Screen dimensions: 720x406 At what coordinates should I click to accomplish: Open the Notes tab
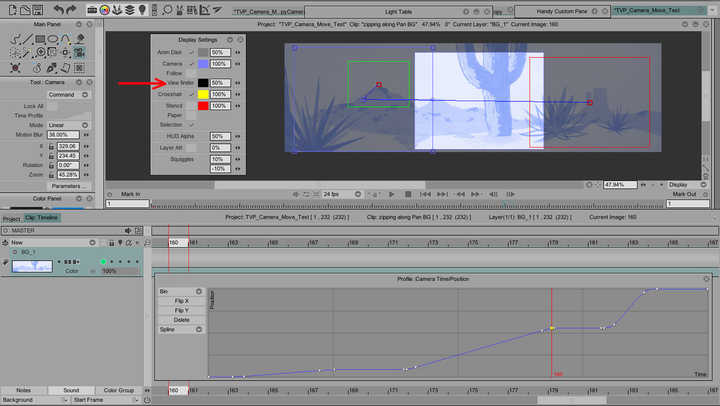coord(24,391)
